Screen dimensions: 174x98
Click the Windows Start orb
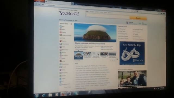pyautogui.click(x=37, y=96)
